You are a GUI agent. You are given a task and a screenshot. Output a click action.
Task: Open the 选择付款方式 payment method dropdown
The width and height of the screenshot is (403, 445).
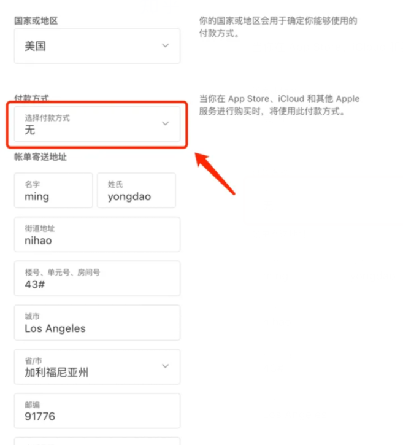click(97, 124)
